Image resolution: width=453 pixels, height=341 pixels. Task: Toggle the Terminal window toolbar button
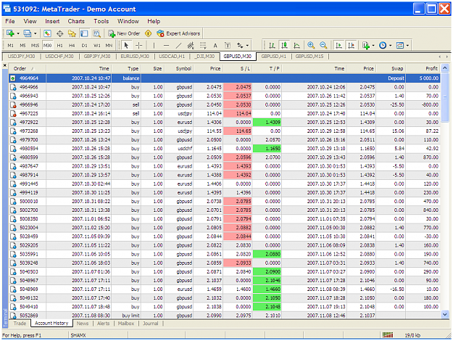pos(84,33)
